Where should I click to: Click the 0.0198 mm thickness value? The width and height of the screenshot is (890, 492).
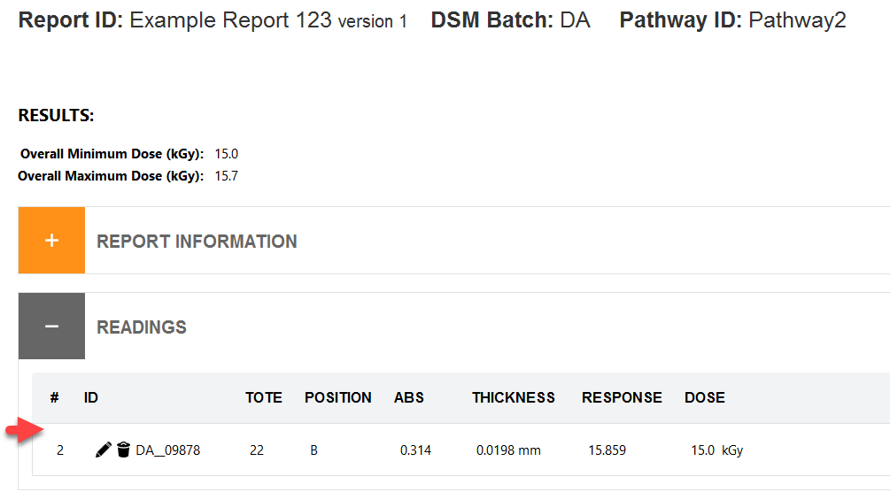pos(508,450)
